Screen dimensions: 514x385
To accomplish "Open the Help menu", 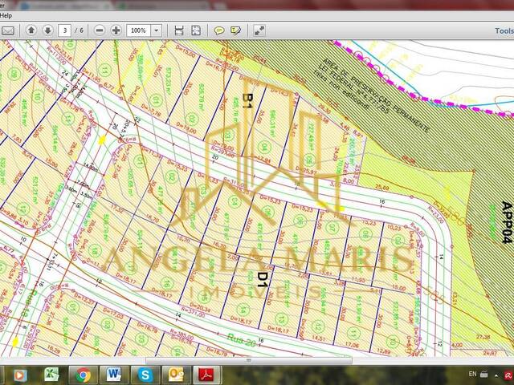I will [x=6, y=15].
